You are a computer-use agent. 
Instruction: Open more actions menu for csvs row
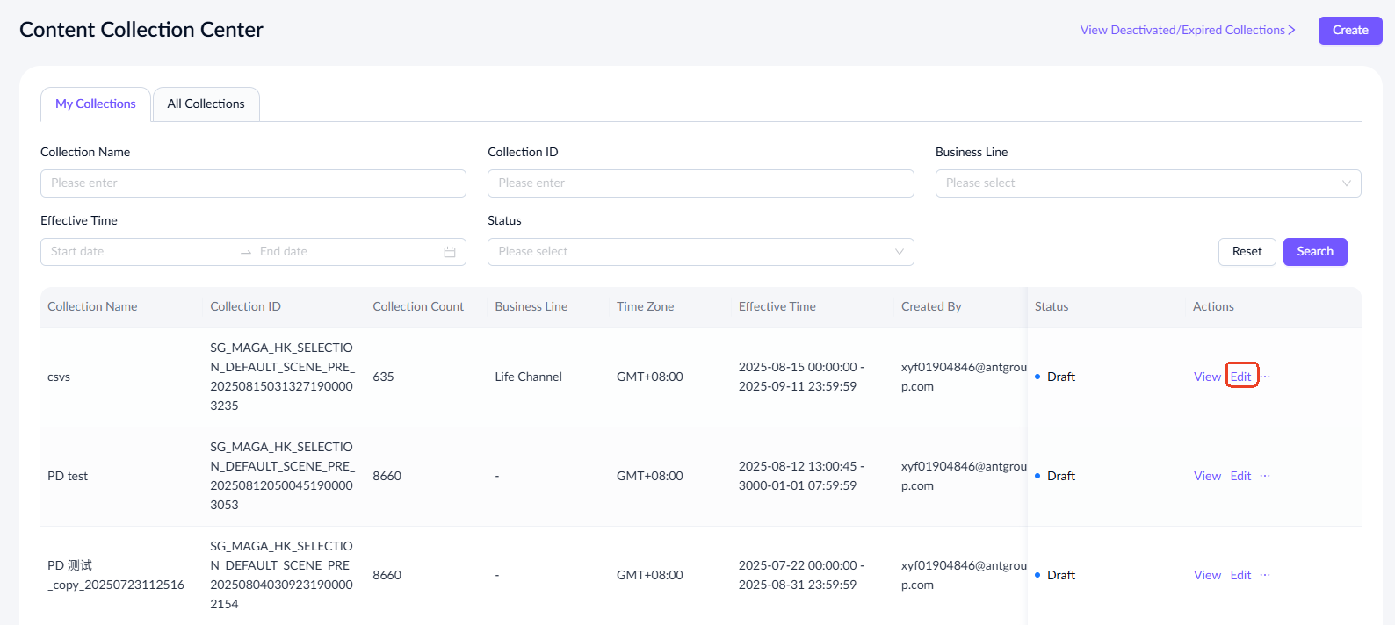[x=1266, y=377]
